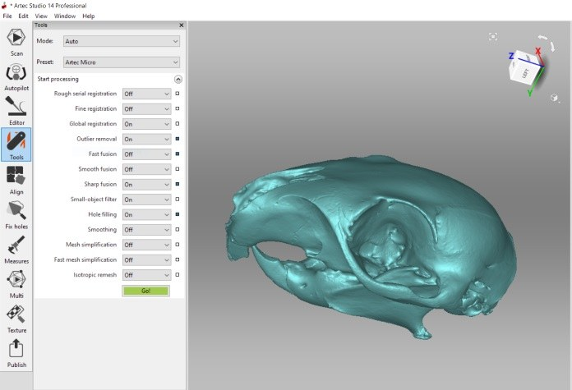The image size is (572, 390).
Task: Select the Align tool
Action: pos(16,179)
